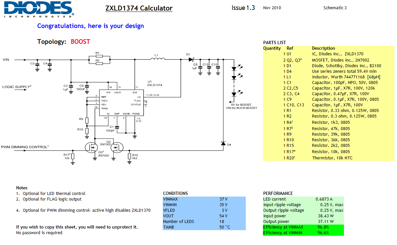The image size is (397, 245).
Task: Click the VINMIN value 35 V cell
Action: pos(223,204)
